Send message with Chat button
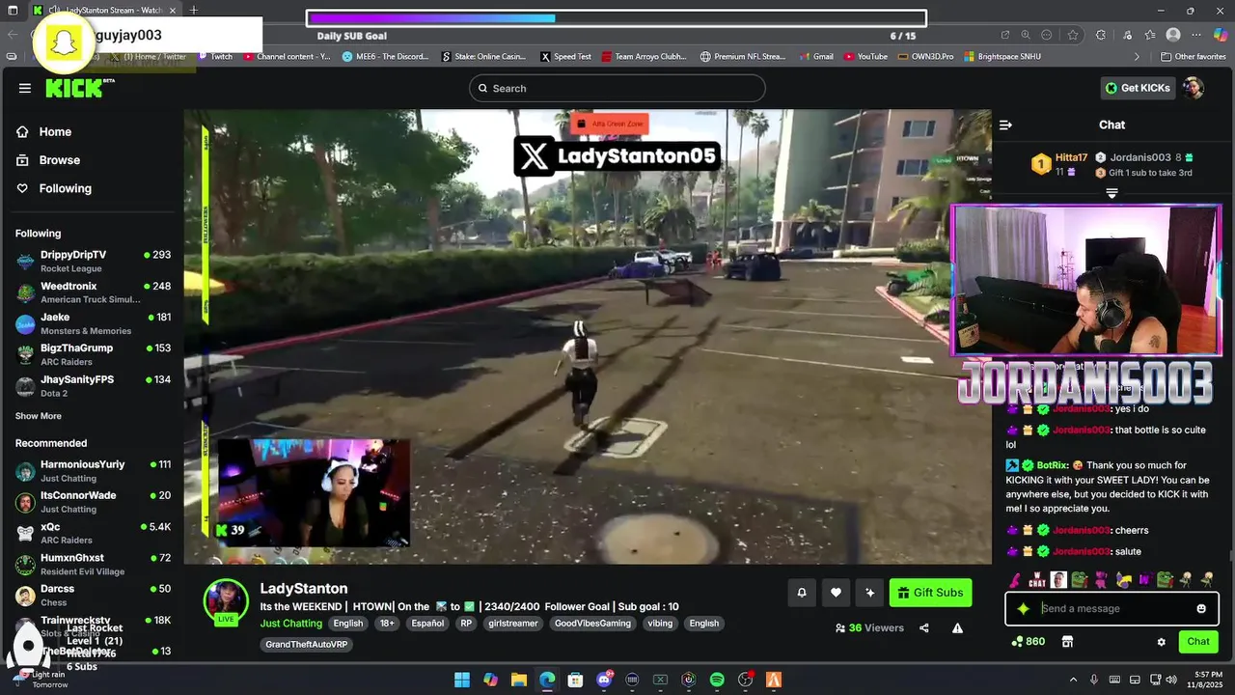This screenshot has width=1235, height=695. coord(1198,642)
